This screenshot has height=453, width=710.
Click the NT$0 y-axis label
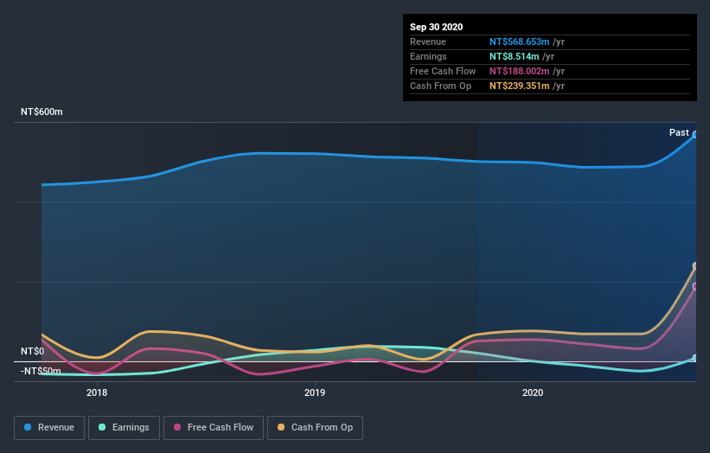(33, 351)
